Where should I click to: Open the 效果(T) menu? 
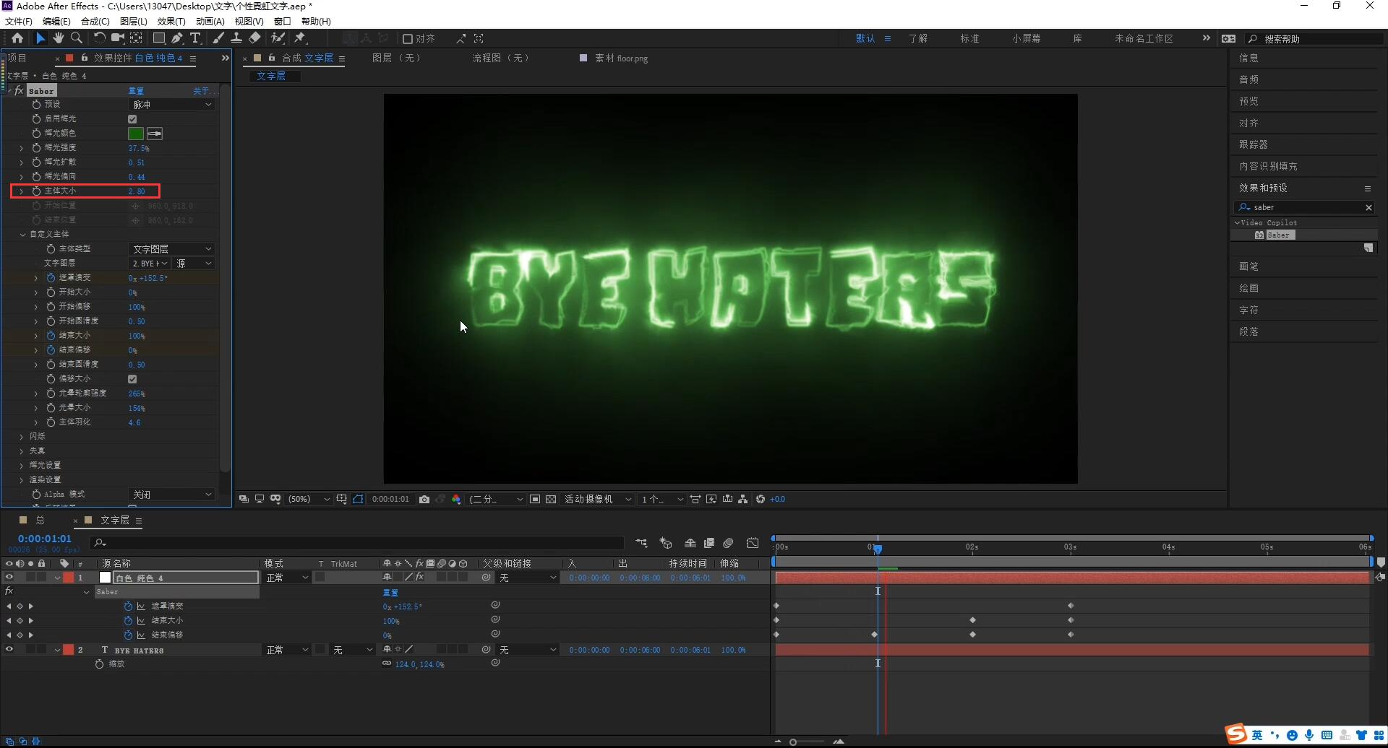pyautogui.click(x=171, y=22)
